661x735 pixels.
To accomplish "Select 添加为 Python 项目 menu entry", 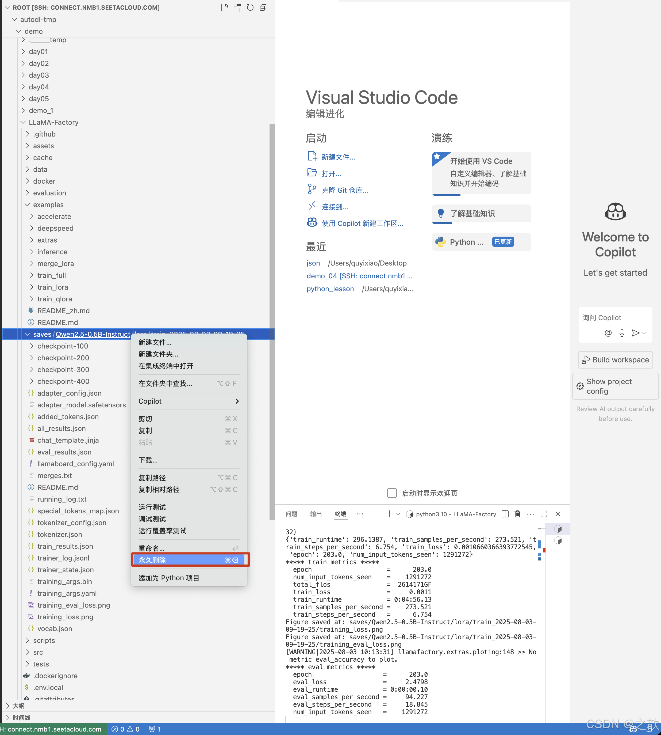I will (x=189, y=578).
